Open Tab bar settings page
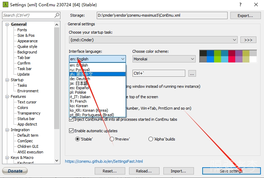The image size is (264, 178). pos(24,58)
